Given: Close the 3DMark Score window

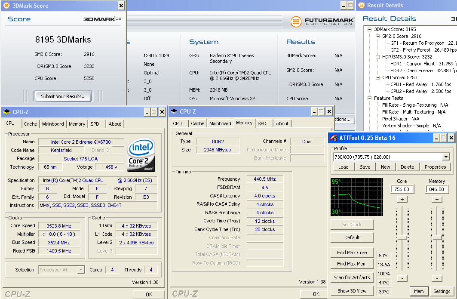Looking at the screenshot, I should click(121, 6).
